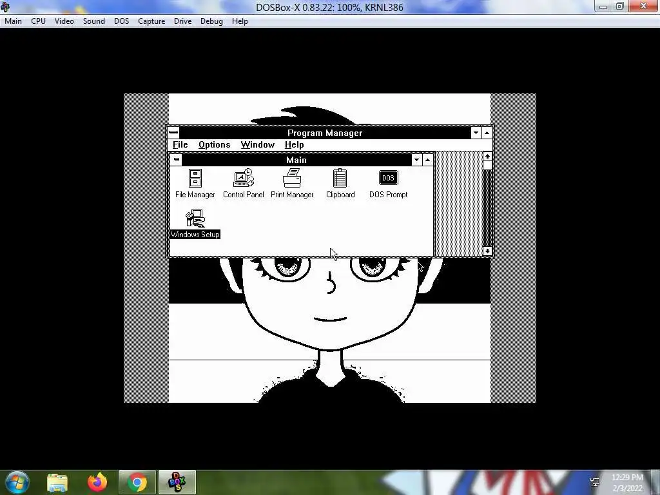Screen dimensions: 660x495
Task: Select the Clipboard icon
Action: click(340, 184)
